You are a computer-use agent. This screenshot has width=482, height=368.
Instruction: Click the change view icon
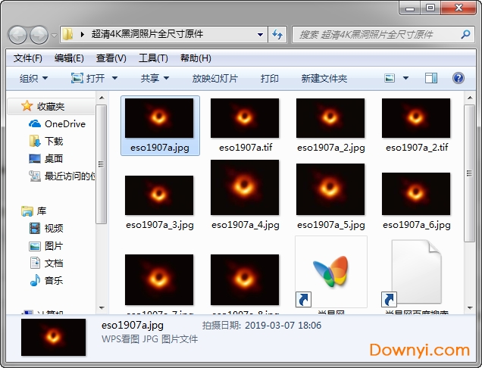pos(390,78)
